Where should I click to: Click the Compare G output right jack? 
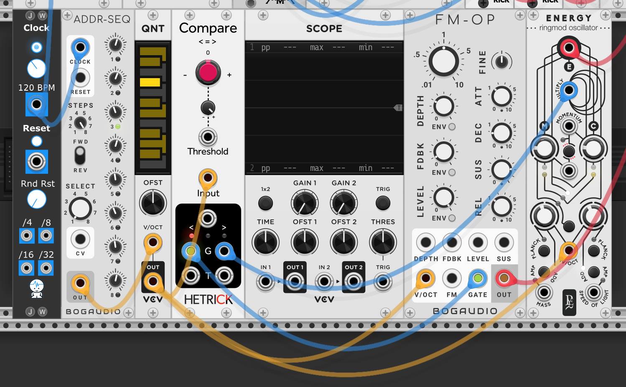pos(224,251)
